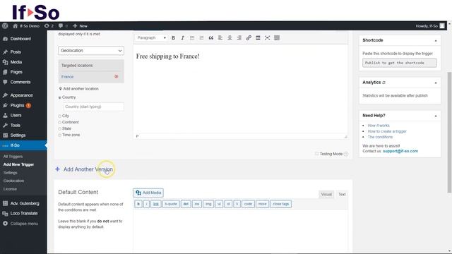Insert a bulleted list in the editor
The height and width of the screenshot is (254, 452).
coord(192,37)
